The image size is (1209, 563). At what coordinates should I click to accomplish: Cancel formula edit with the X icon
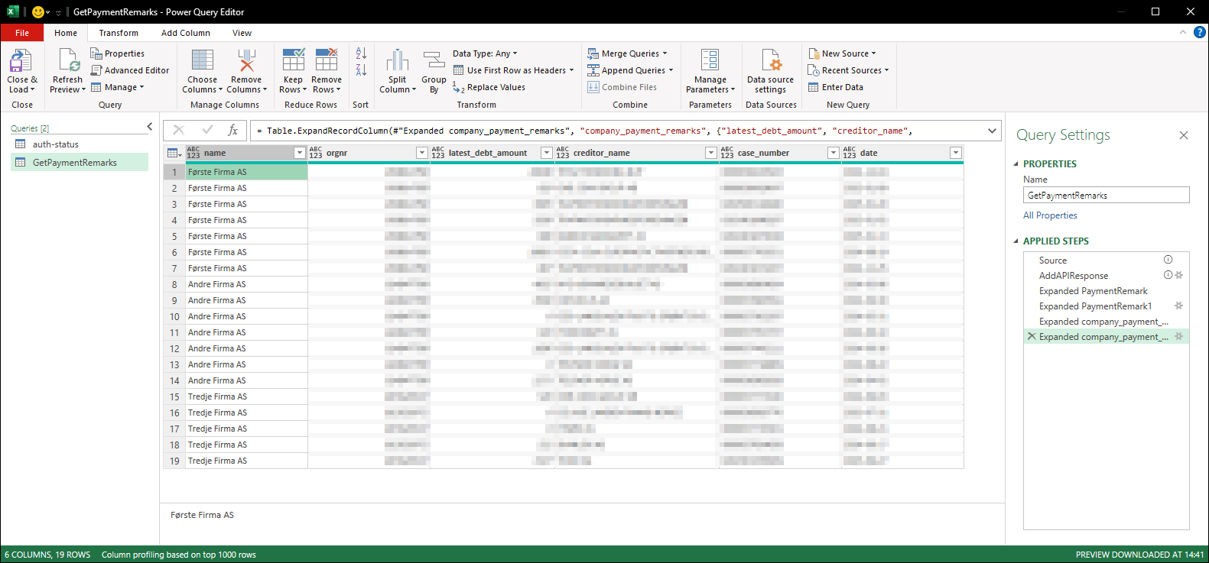(179, 131)
